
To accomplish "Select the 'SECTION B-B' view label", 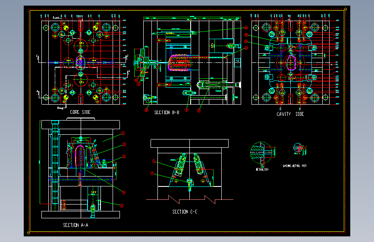I will pyautogui.click(x=167, y=112).
